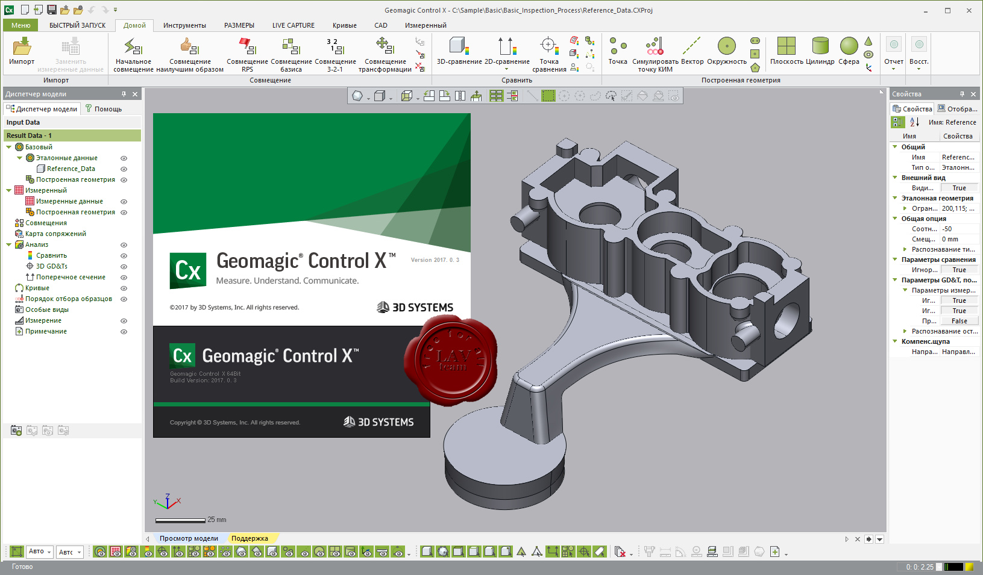Screen dimensions: 983x575
Task: Collapse Общий properties group
Action: [x=895, y=147]
